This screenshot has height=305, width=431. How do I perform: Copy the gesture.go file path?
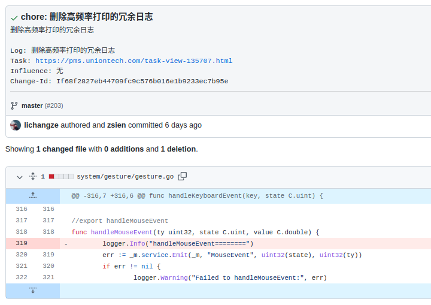point(183,176)
